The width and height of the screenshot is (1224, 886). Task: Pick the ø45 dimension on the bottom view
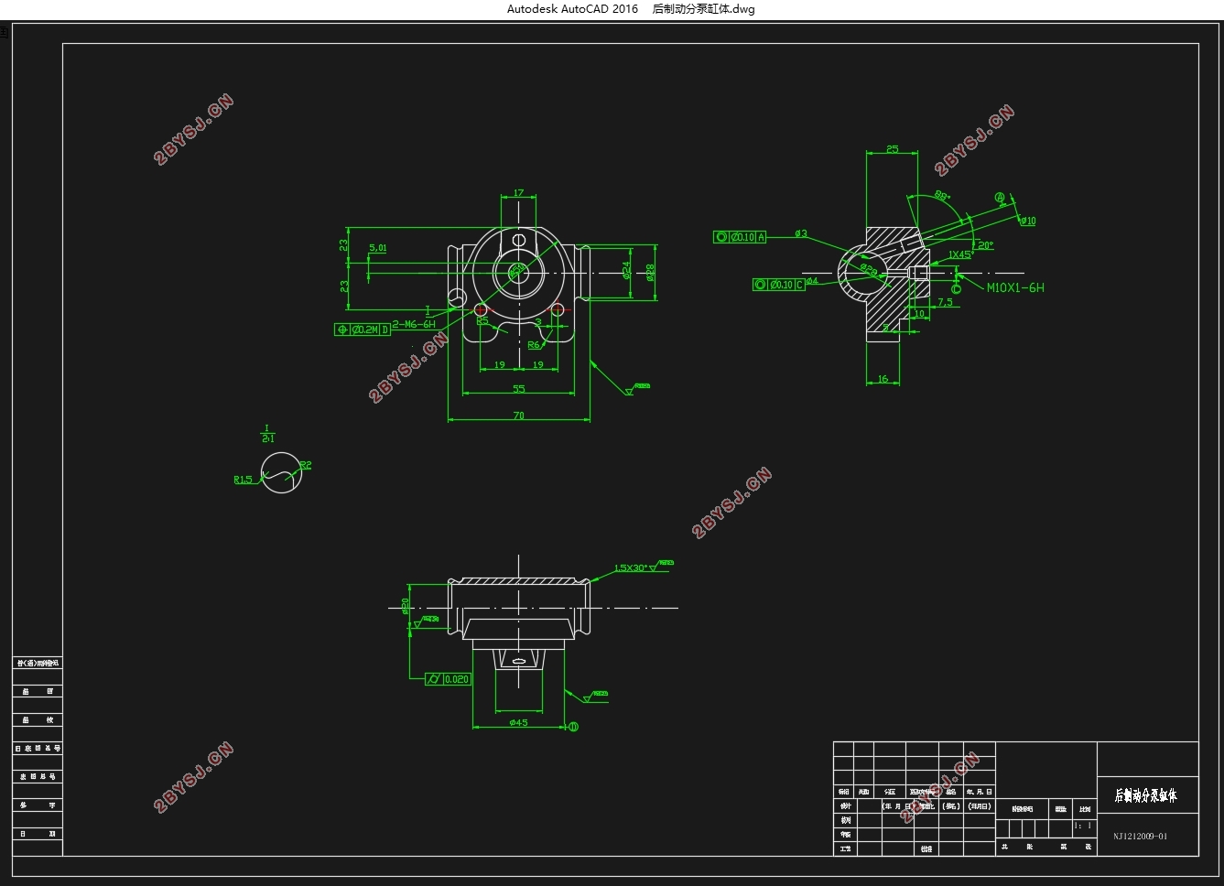click(519, 722)
